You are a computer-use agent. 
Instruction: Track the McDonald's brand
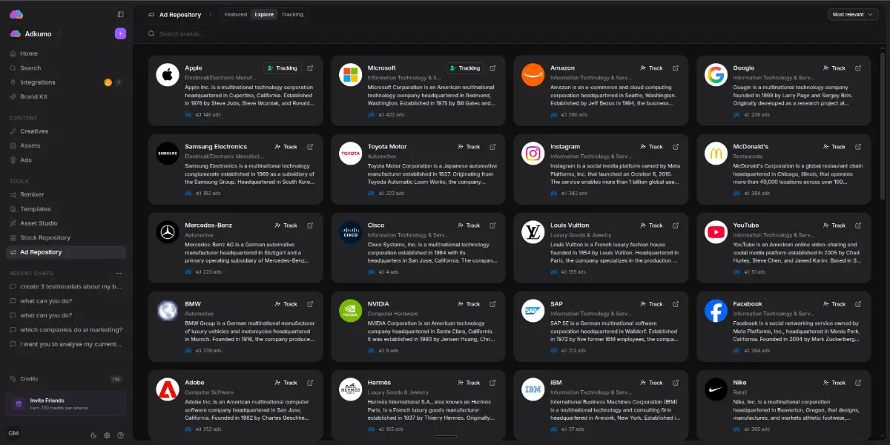coord(835,147)
